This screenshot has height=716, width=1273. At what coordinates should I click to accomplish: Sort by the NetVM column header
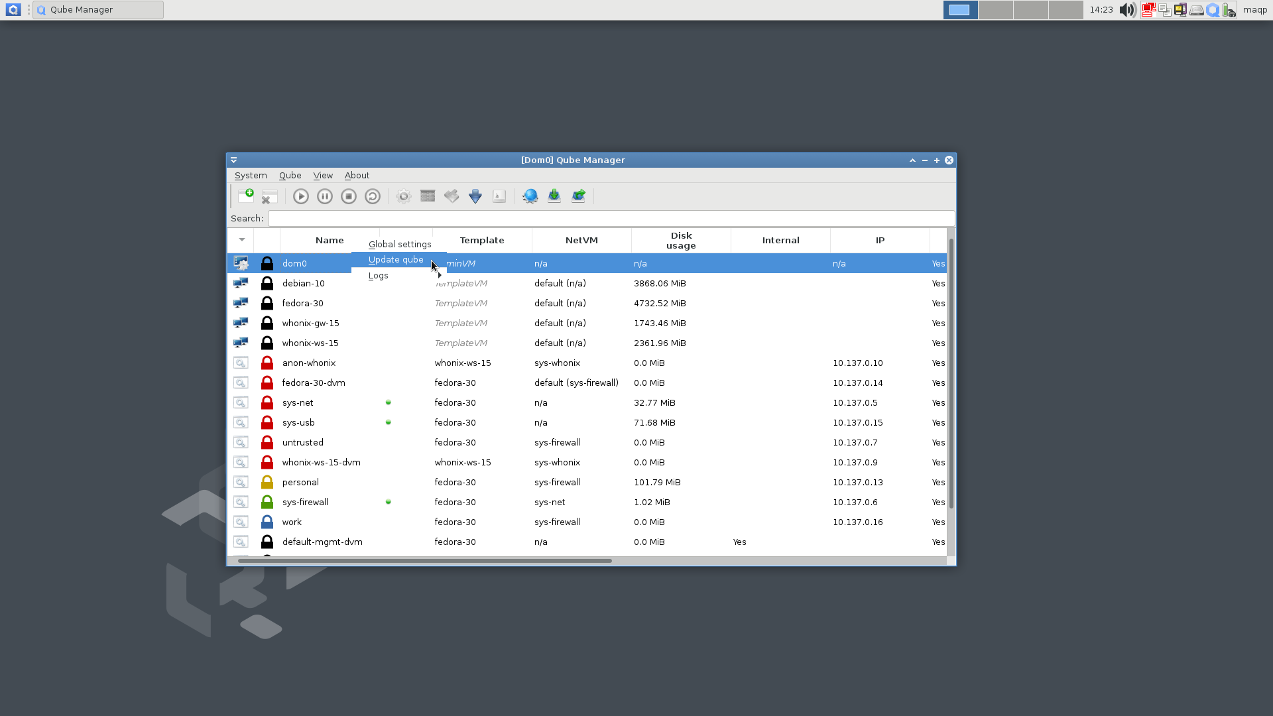point(581,240)
